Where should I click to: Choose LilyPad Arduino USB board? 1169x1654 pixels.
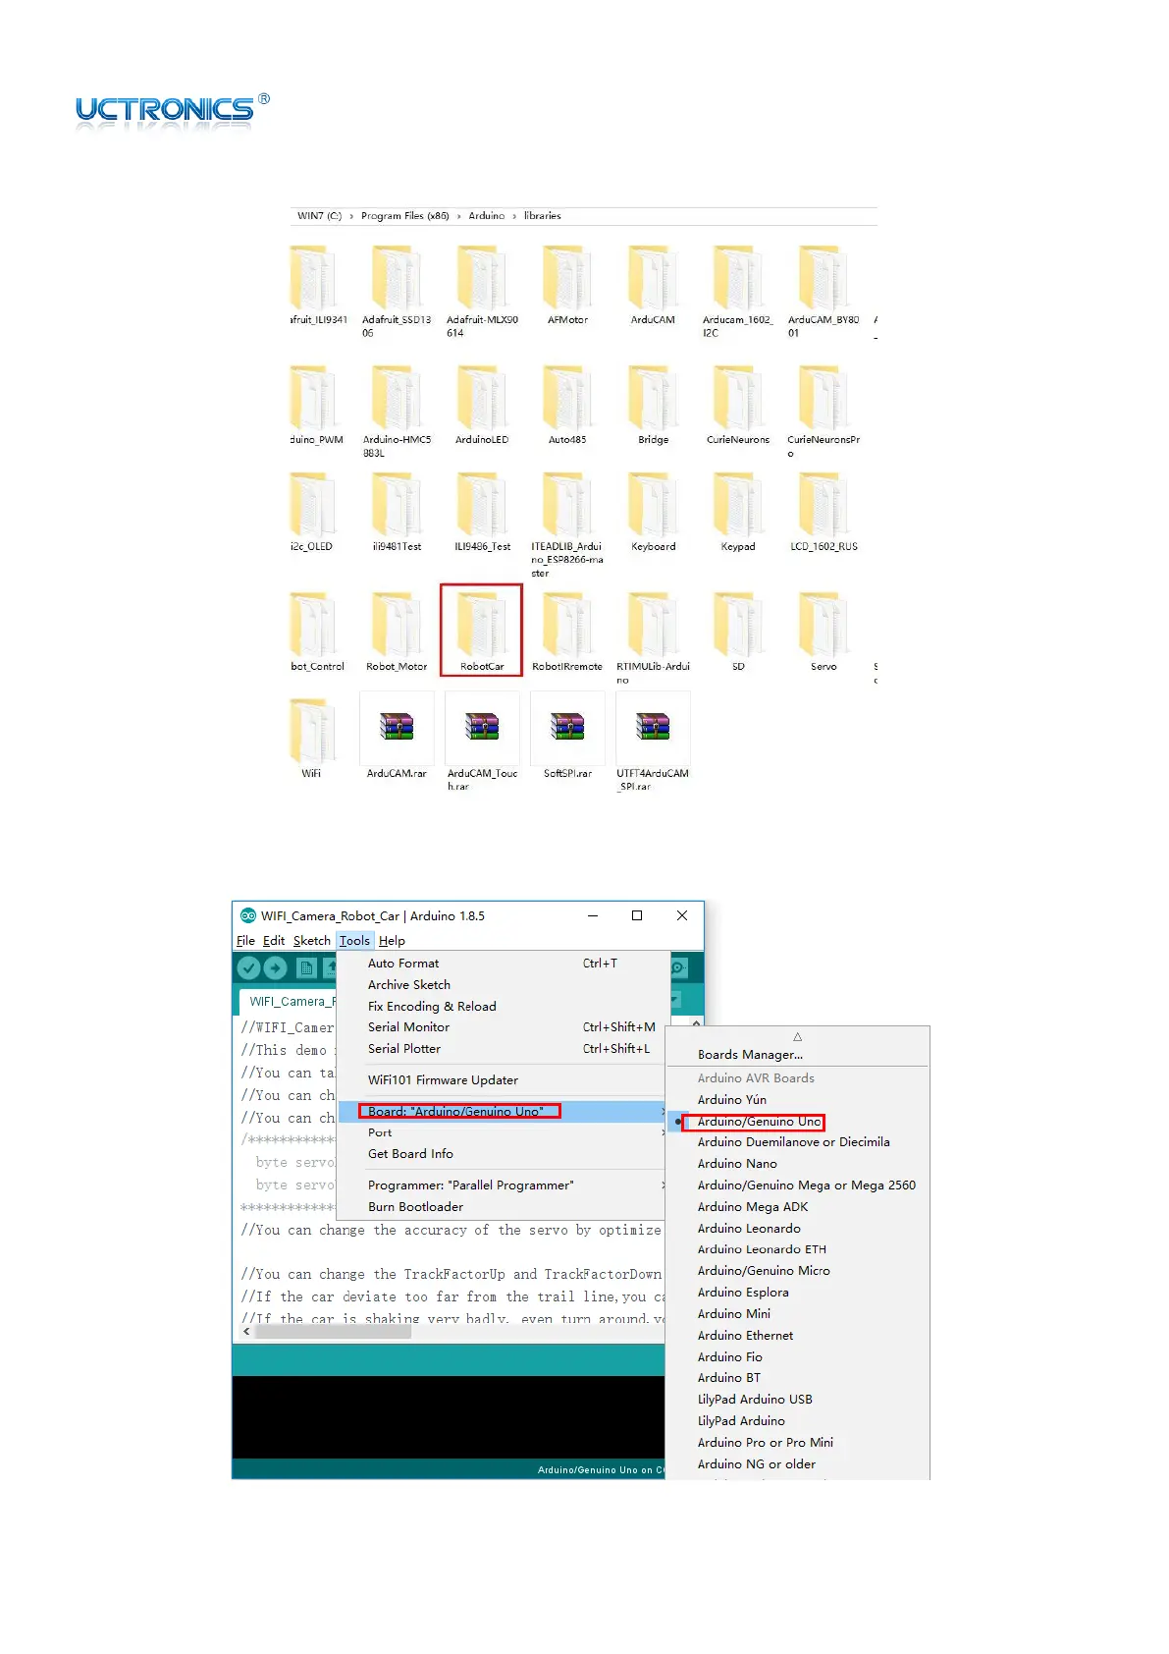pos(755,1400)
